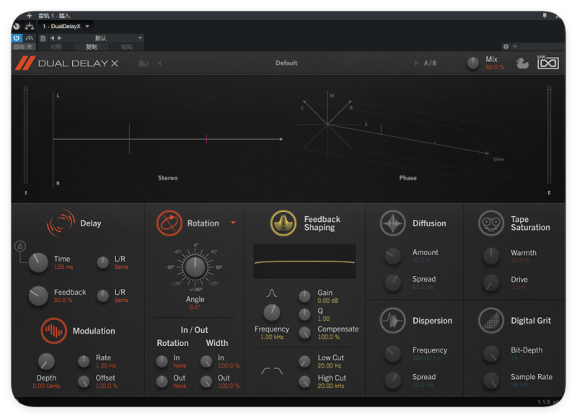
Task: Open the preset folder browser
Action: (144, 63)
